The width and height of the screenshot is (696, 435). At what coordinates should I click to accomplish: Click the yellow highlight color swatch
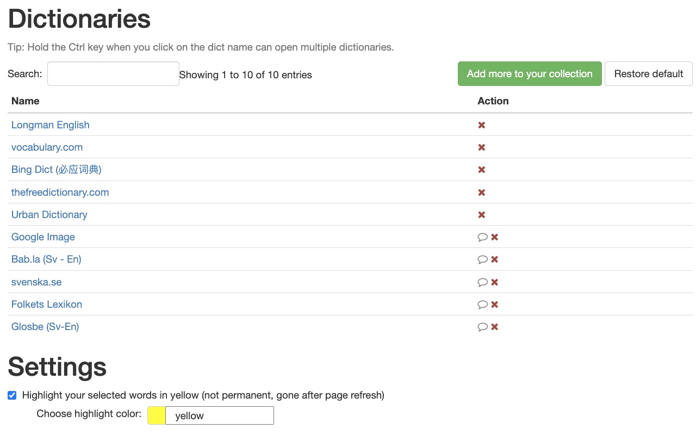click(x=157, y=416)
